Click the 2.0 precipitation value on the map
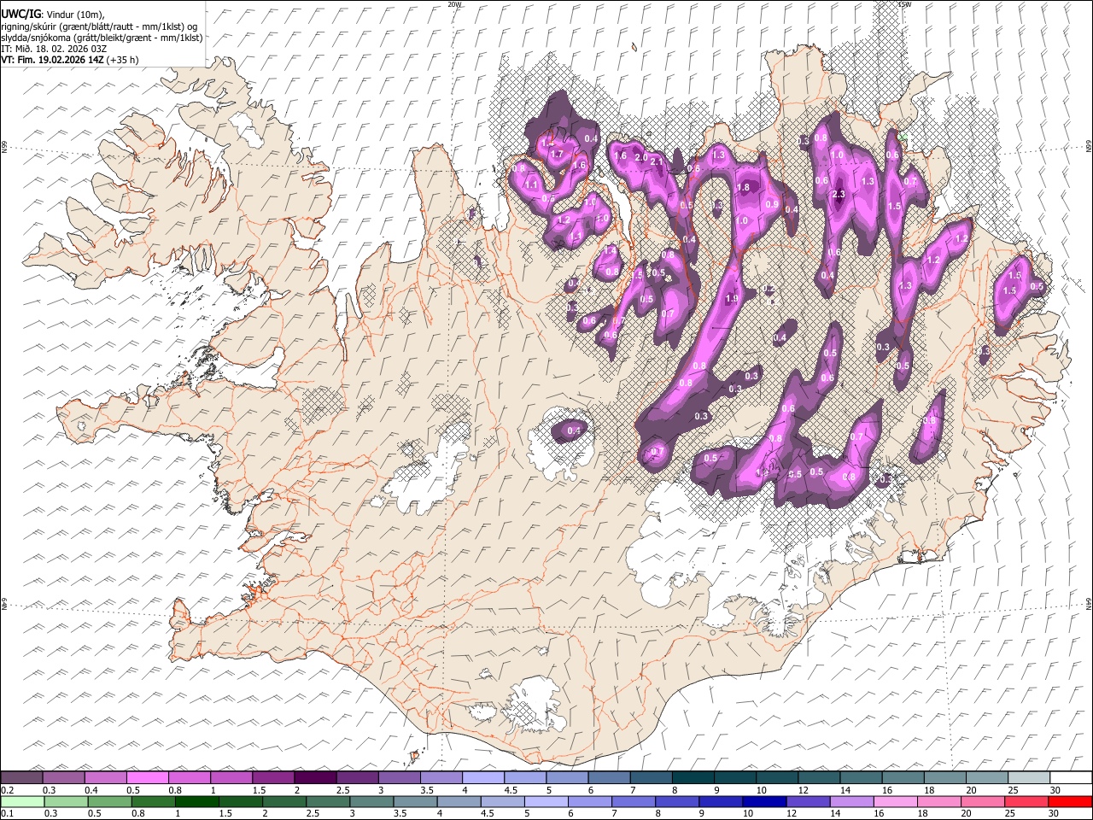This screenshot has width=1093, height=820. [x=640, y=157]
